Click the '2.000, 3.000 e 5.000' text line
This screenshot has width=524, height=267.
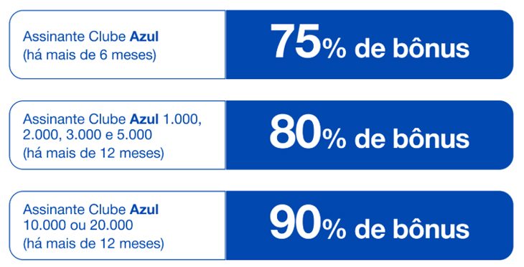88,135
